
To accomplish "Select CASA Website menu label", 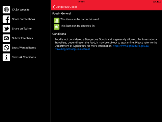I will click(x=21, y=9).
